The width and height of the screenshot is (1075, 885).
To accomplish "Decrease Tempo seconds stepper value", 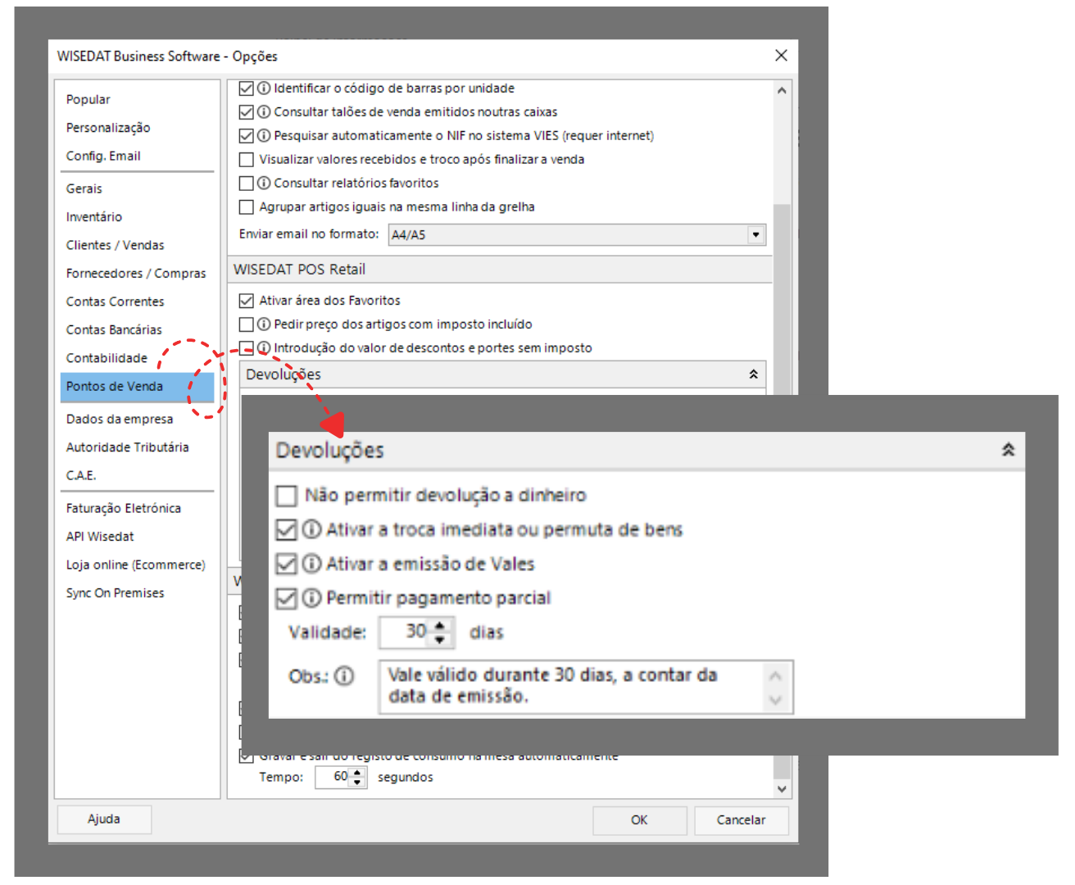I will point(357,782).
